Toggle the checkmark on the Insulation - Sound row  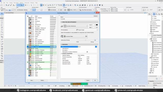point(28,54)
